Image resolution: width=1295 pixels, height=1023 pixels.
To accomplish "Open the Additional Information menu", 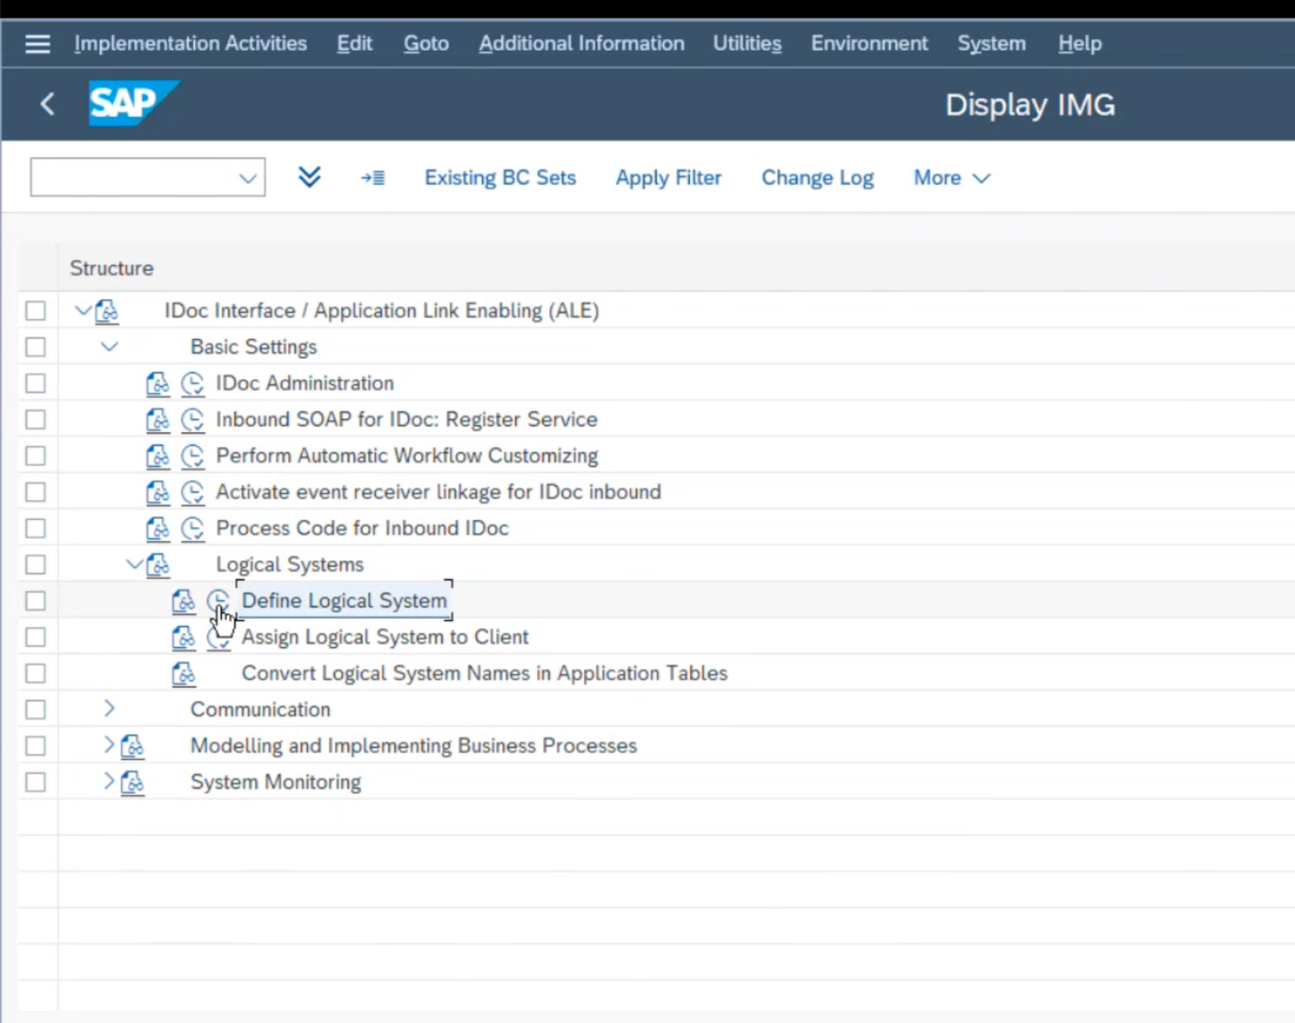I will pyautogui.click(x=581, y=43).
